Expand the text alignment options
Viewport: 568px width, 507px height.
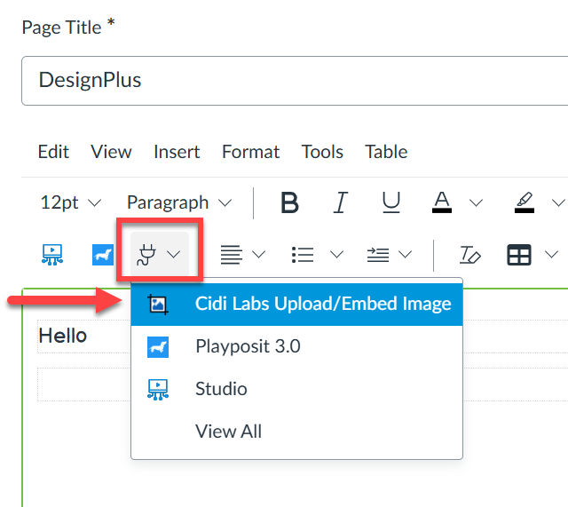click(x=259, y=255)
